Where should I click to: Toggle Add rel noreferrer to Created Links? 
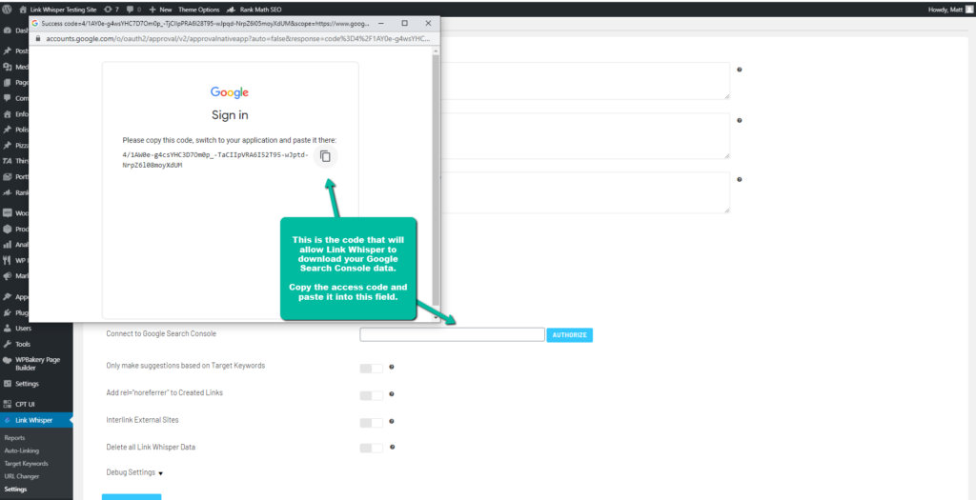[x=371, y=395]
